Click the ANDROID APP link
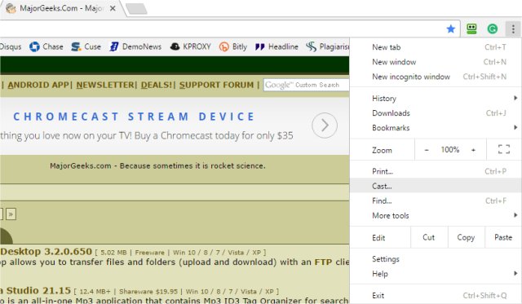Image resolution: width=522 pixels, height=304 pixels. [x=38, y=85]
